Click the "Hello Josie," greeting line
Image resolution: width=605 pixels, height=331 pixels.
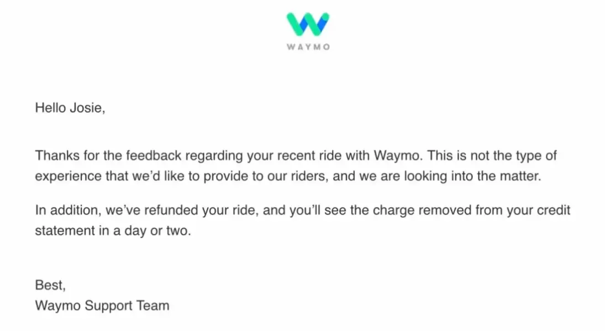(70, 108)
